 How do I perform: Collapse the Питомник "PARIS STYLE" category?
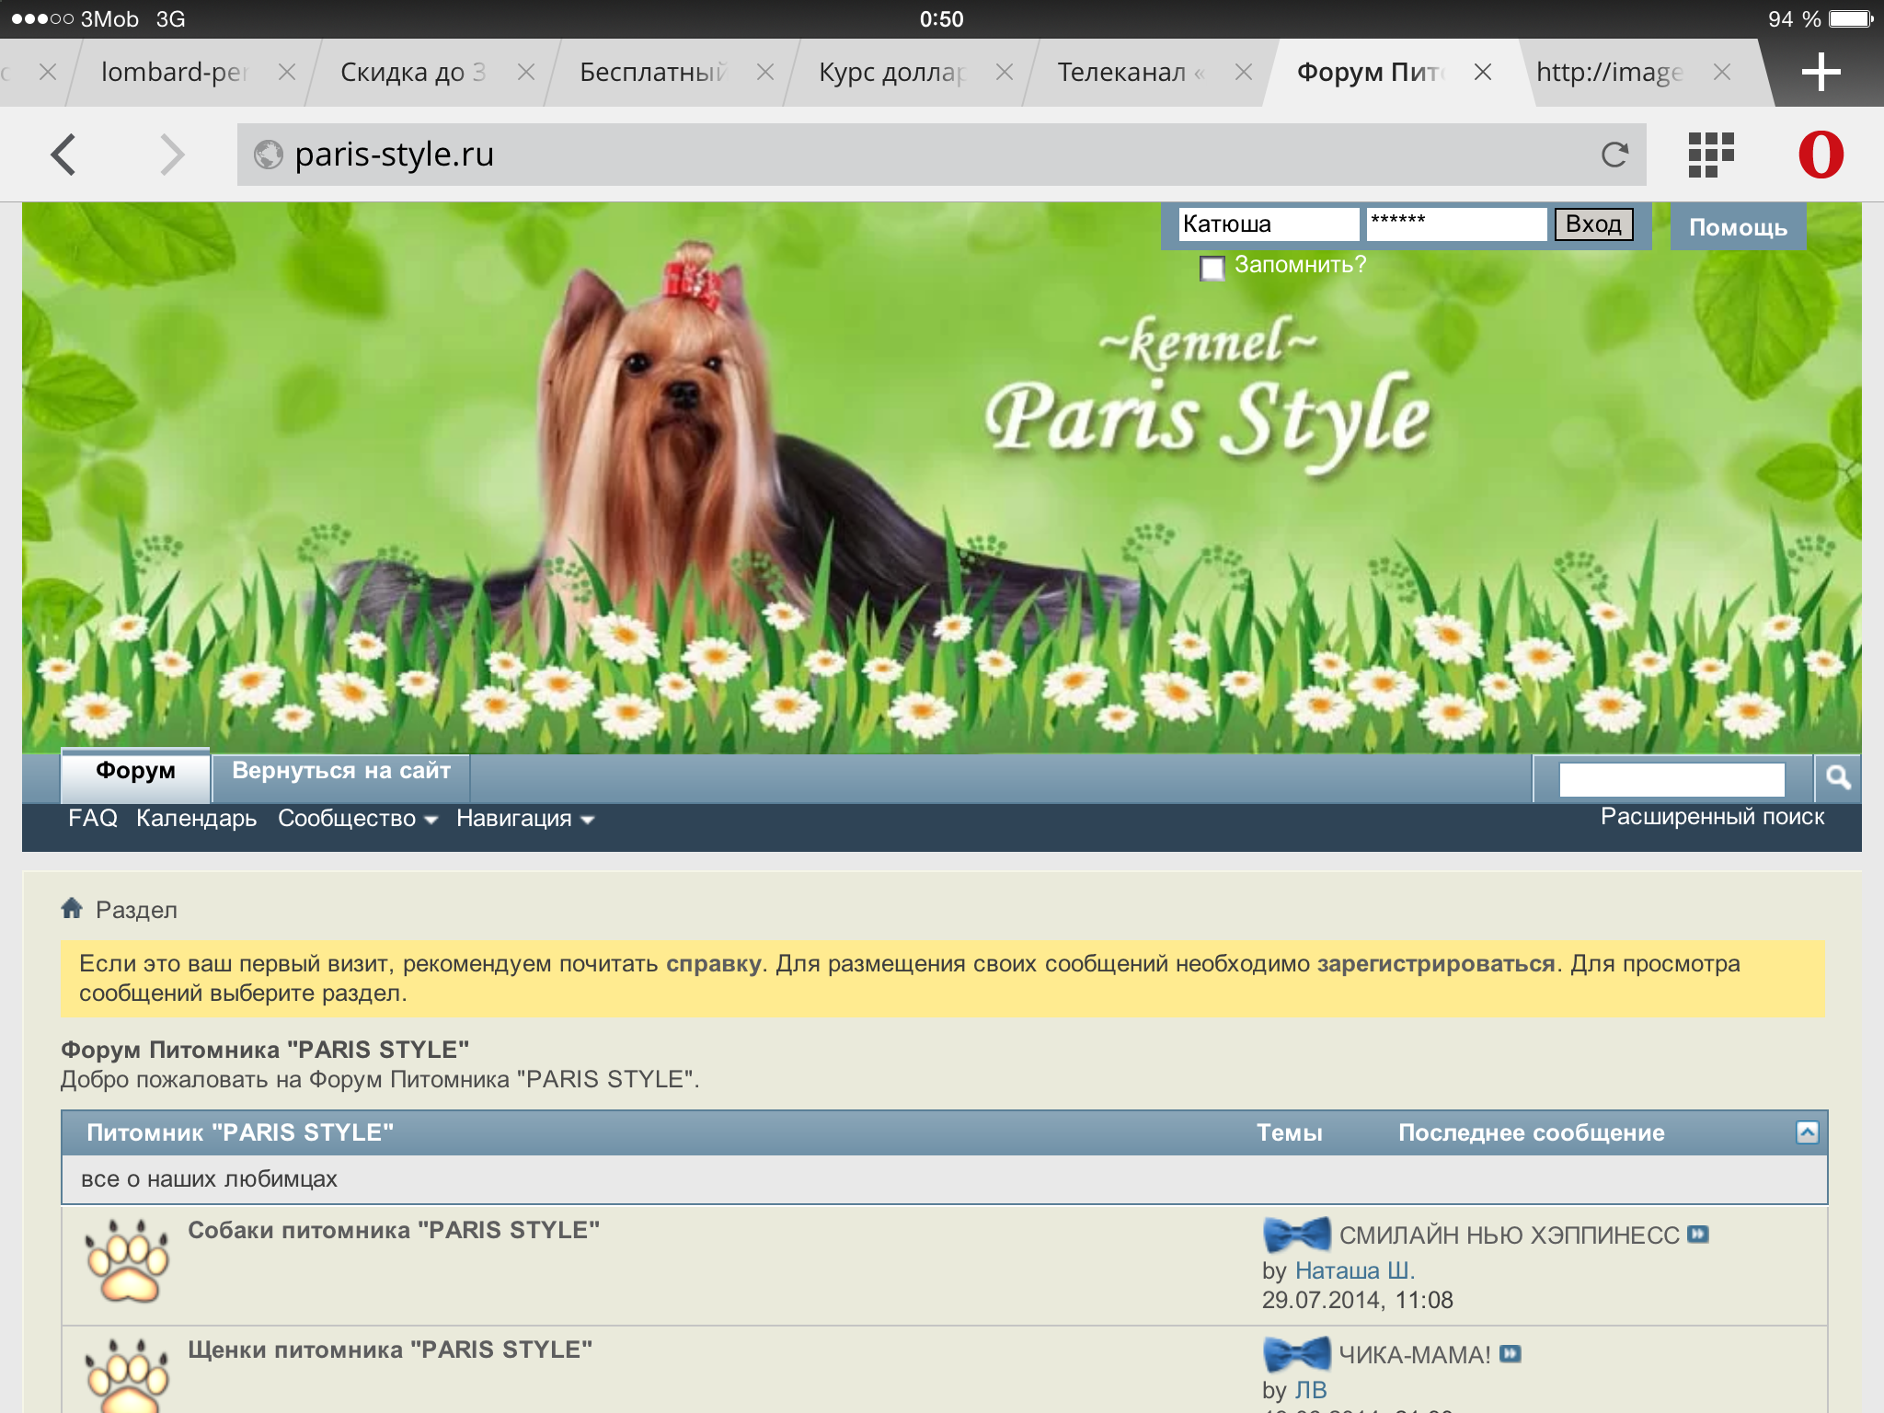1807,1132
